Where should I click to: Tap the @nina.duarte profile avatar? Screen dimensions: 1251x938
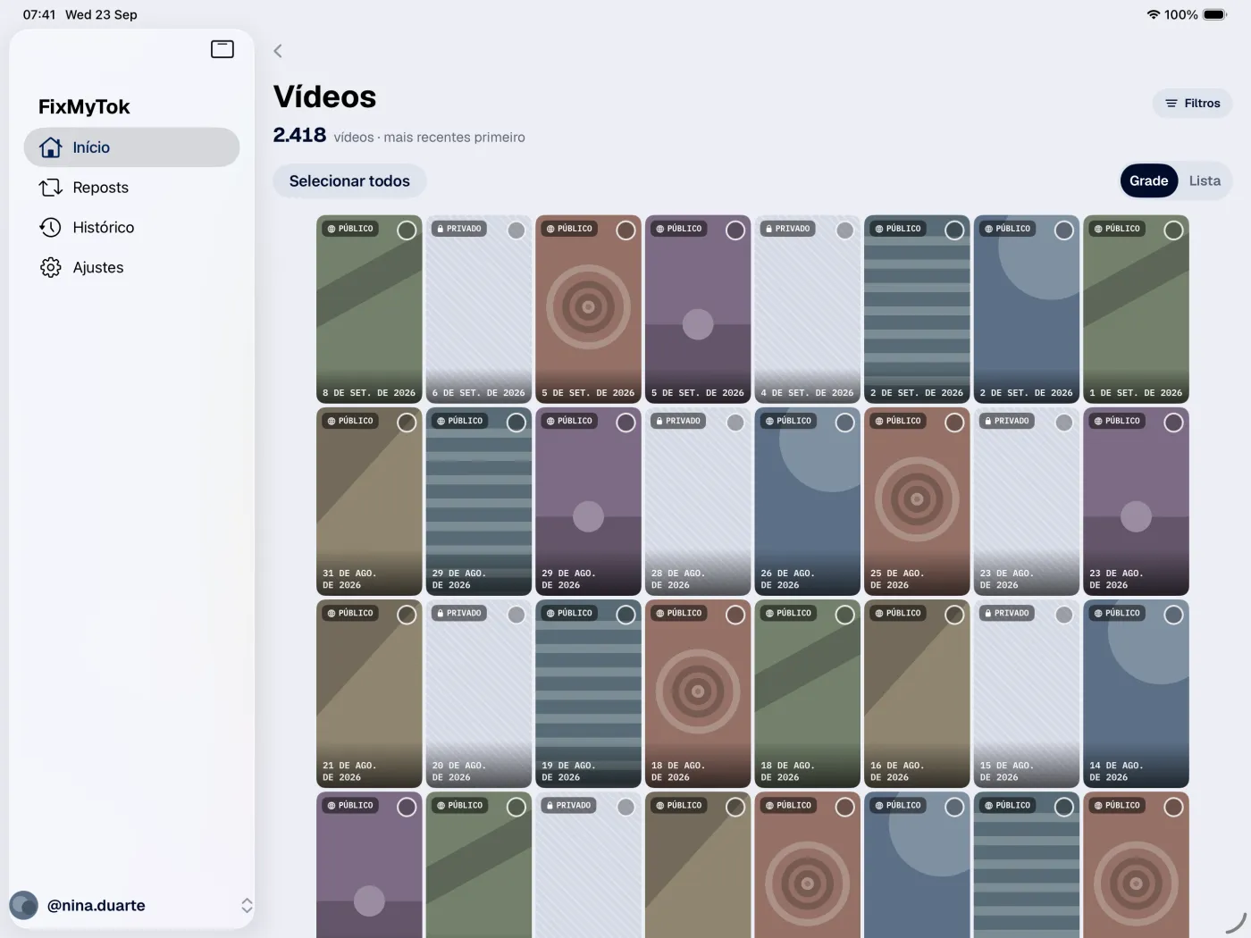coord(24,905)
